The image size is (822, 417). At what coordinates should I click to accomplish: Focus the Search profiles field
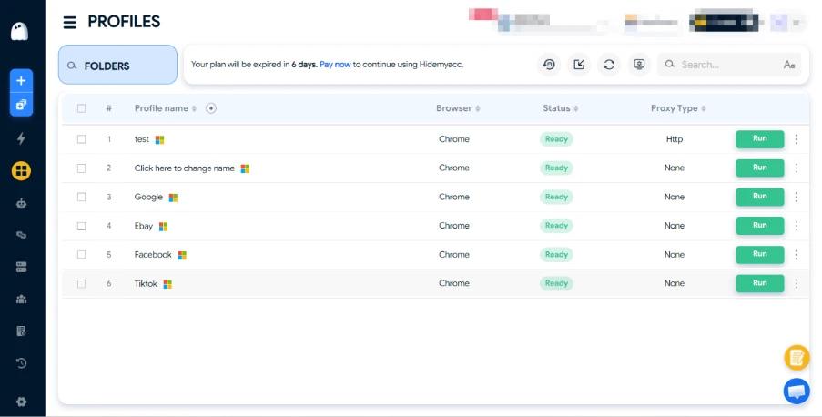(x=728, y=65)
